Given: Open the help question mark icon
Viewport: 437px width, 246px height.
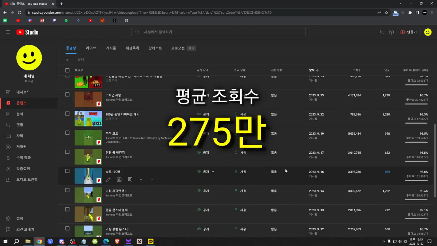Looking at the screenshot, I should point(391,32).
